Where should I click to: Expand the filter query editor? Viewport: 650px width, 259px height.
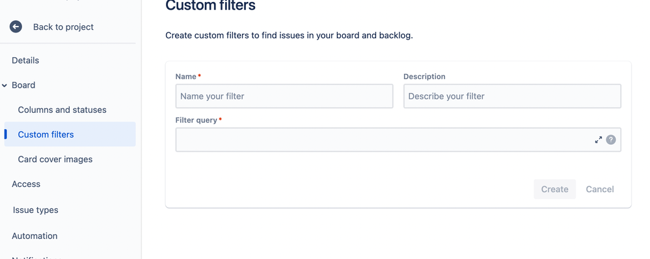tap(598, 140)
